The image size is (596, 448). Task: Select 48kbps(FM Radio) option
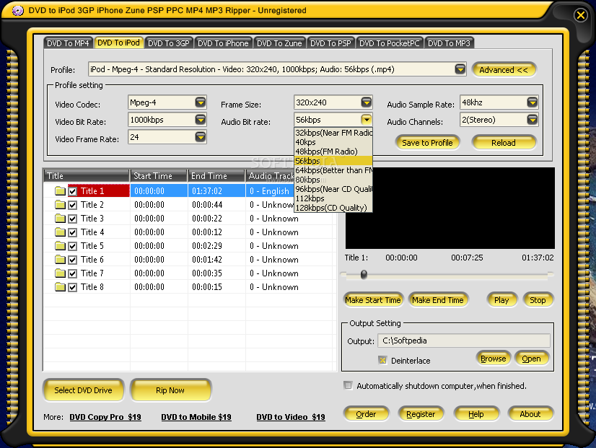tap(333, 151)
